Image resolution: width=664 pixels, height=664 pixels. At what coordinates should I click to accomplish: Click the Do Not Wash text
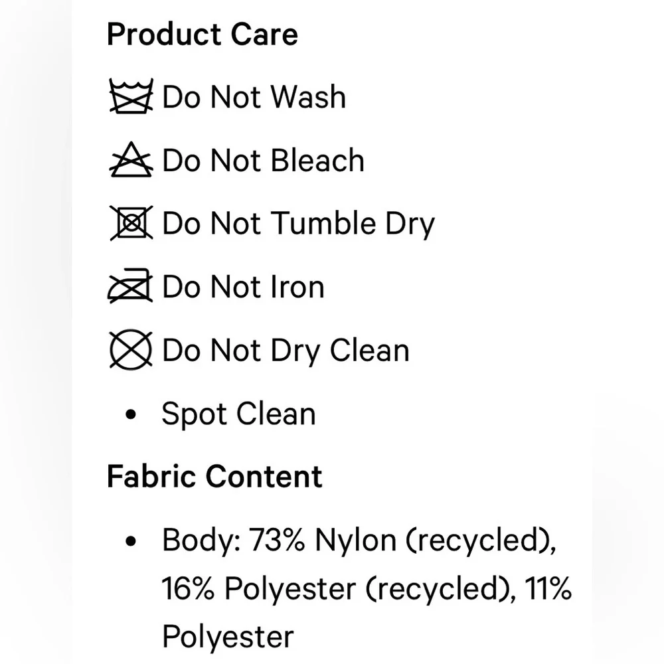(254, 97)
